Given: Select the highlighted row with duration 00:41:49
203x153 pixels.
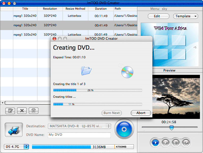Looking at the screenshot, I should pos(69,25).
